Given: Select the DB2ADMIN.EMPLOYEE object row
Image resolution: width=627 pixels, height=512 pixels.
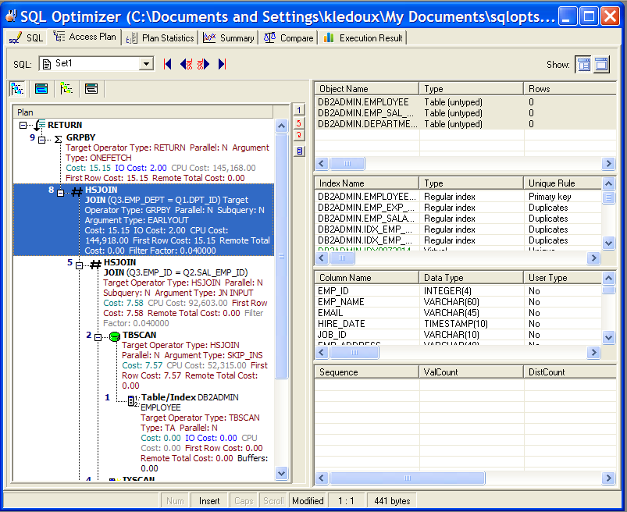Looking at the screenshot, I should coord(363,102).
